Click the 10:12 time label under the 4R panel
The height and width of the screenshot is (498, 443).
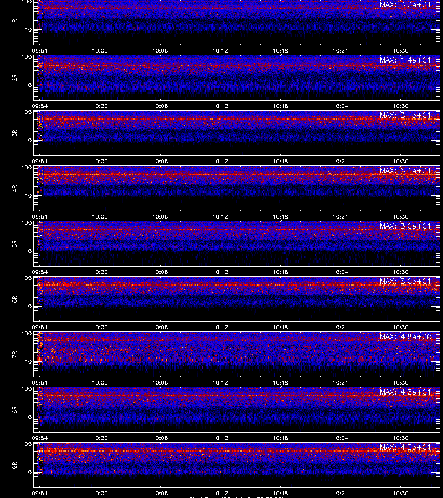pyautogui.click(x=220, y=216)
